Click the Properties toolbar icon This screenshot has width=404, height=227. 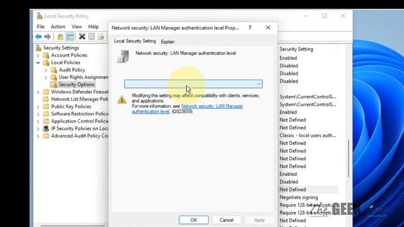(92, 37)
